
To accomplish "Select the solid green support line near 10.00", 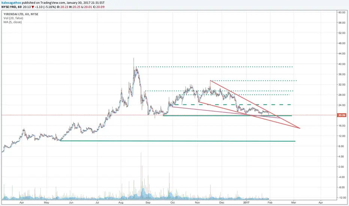I will [x=177, y=141].
